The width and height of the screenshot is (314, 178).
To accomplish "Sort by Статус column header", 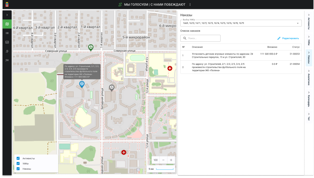I will click(x=296, y=47).
